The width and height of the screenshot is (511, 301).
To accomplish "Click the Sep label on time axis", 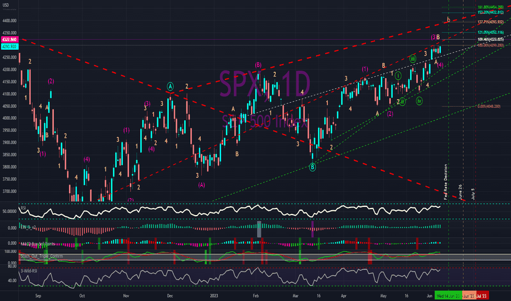I will tap(38, 296).
